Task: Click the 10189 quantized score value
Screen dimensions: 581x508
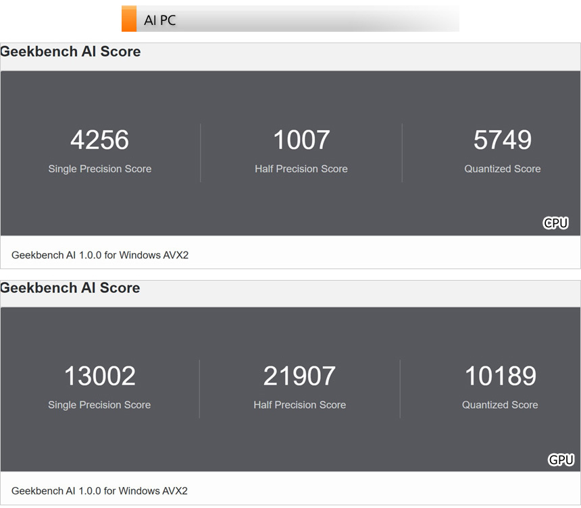Action: pyautogui.click(x=500, y=376)
